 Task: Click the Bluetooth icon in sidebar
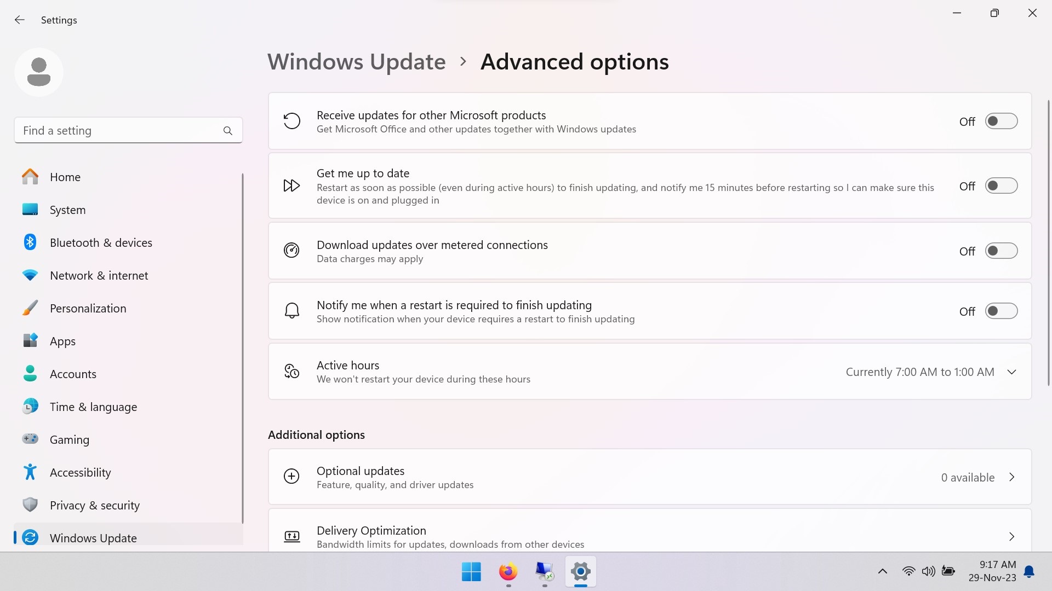(x=30, y=242)
